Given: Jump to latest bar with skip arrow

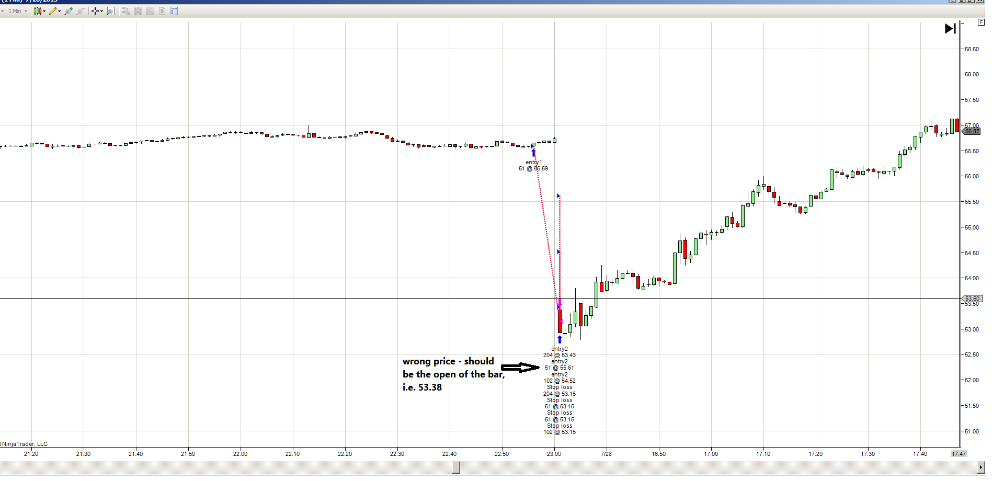Looking at the screenshot, I should [950, 28].
